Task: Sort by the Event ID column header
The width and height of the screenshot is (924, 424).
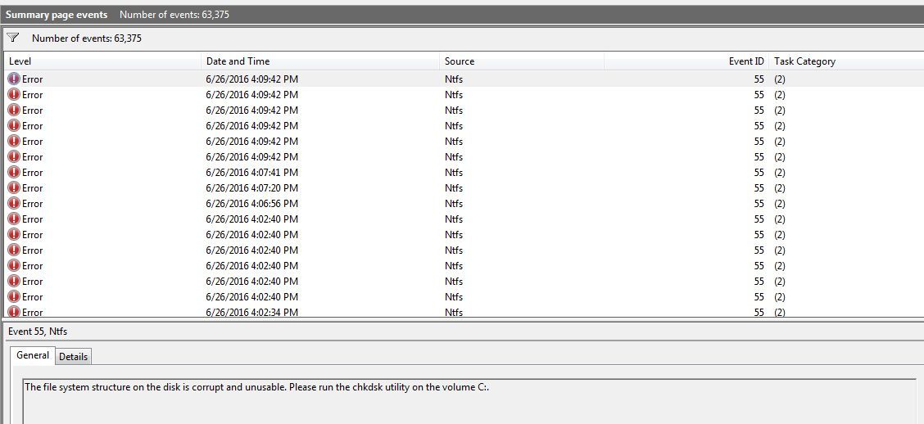Action: pyautogui.click(x=686, y=61)
